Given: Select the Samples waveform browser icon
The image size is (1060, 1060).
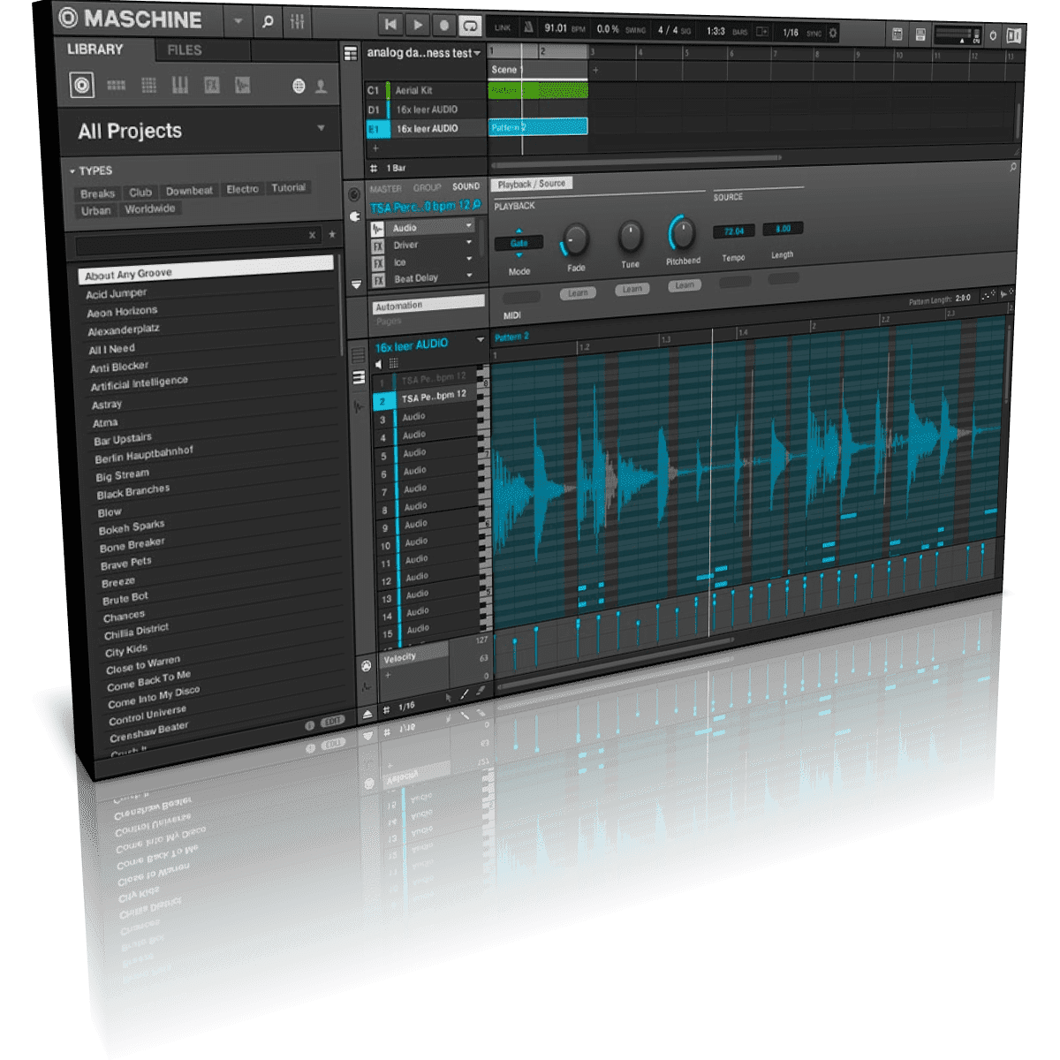Looking at the screenshot, I should pos(242,85).
